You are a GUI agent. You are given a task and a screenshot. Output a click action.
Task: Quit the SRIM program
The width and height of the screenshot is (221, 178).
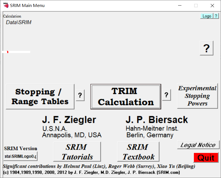tap(206, 158)
